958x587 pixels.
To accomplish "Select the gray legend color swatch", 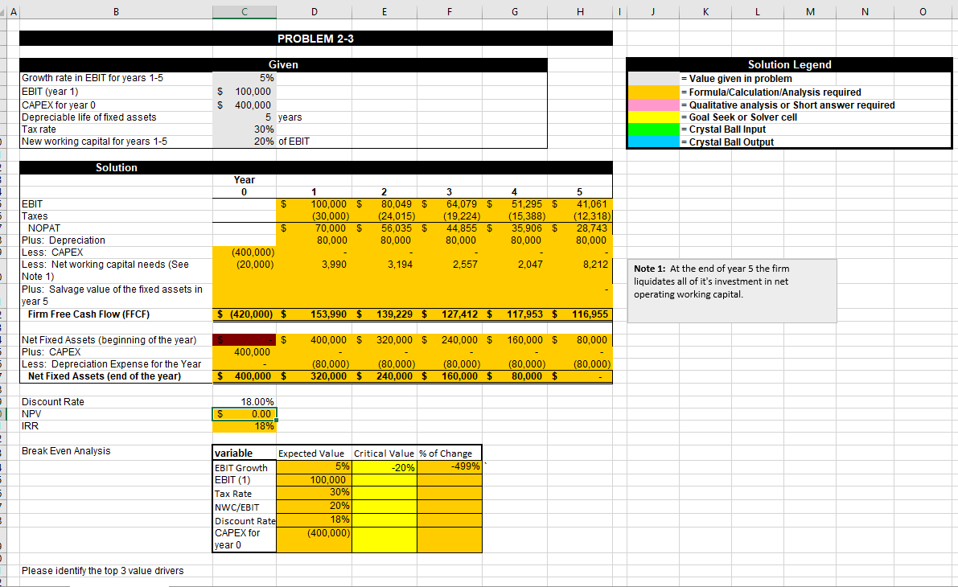I will point(654,78).
